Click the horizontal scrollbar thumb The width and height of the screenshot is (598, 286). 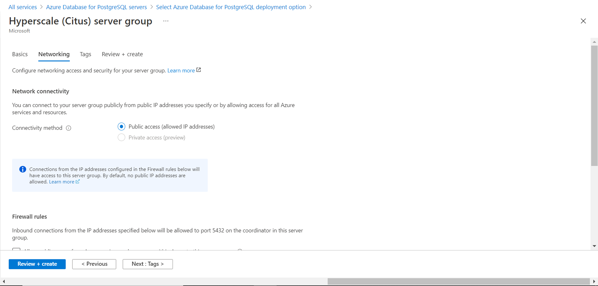[458, 282]
